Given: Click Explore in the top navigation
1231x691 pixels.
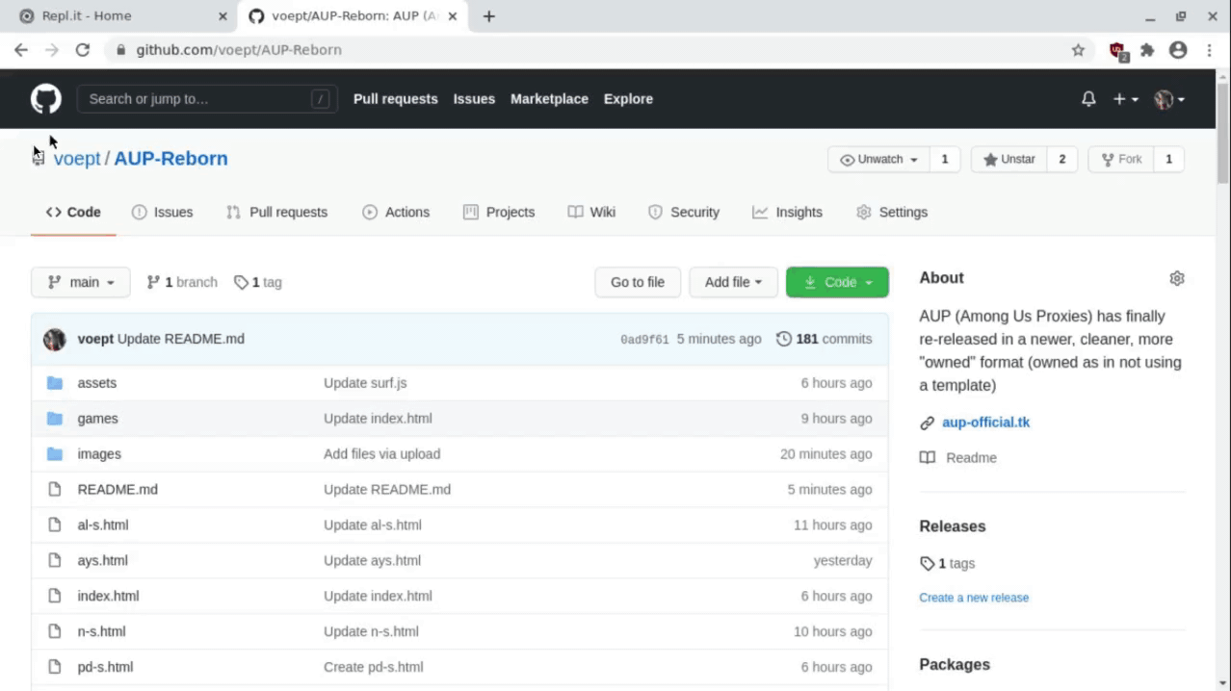Looking at the screenshot, I should coord(628,99).
